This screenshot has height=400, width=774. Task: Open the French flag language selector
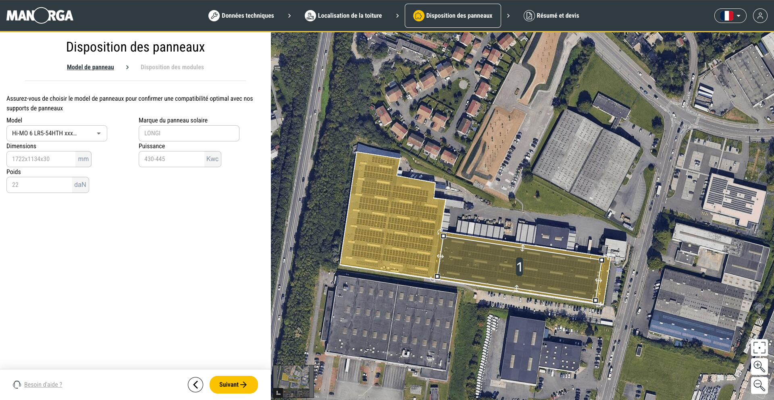tap(730, 16)
